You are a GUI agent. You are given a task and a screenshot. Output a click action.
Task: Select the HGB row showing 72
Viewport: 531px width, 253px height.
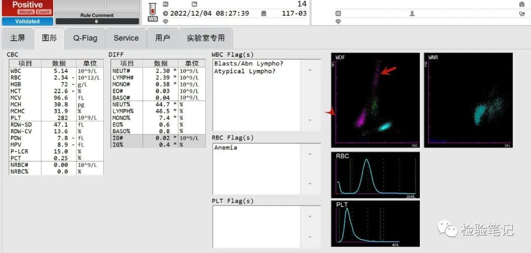56,84
